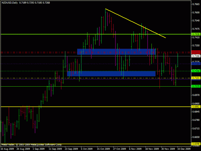This screenshot has height=151, width=201.
Task: Click the 0.7600 price axis value
Action: (x=196, y=13)
